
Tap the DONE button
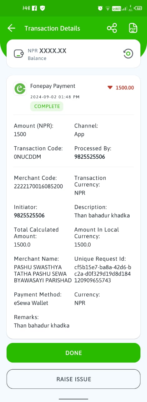pos(73,353)
